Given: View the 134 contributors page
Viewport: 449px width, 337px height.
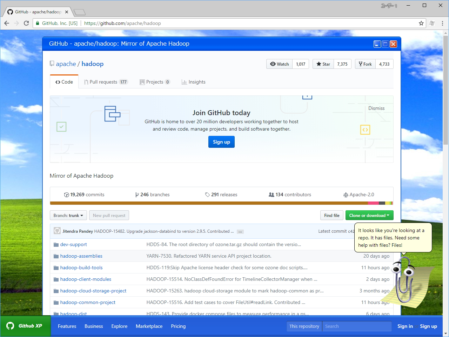Looking at the screenshot, I should (290, 194).
